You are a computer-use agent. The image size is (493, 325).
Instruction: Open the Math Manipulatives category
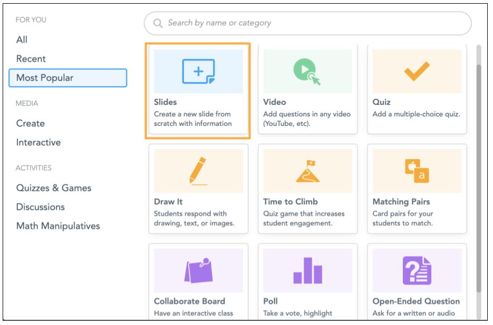point(58,226)
